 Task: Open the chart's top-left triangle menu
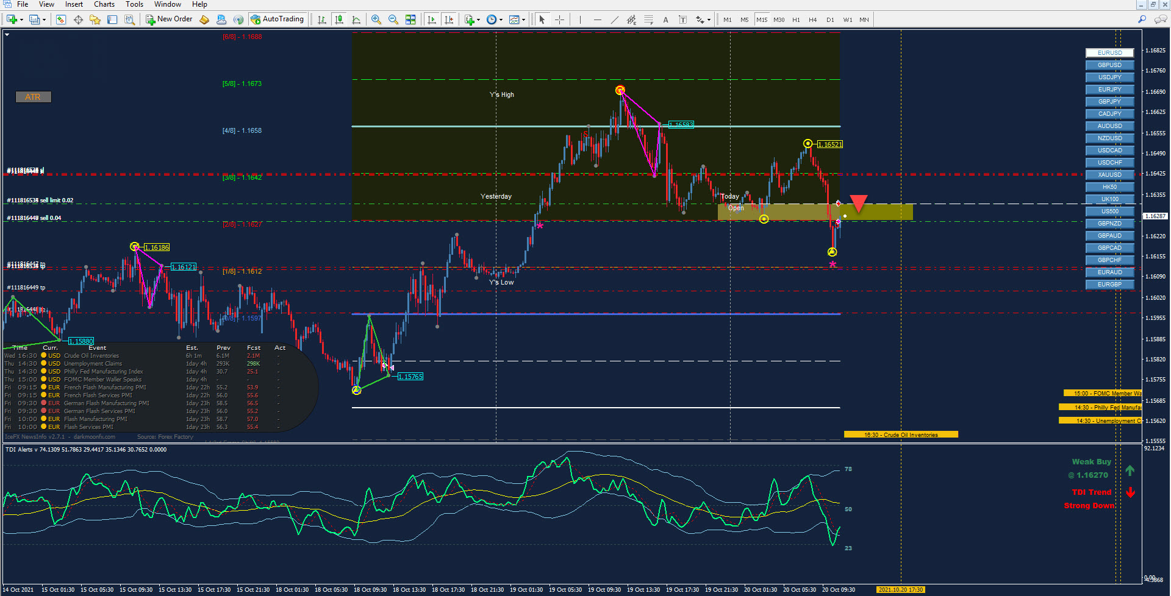(x=7, y=35)
